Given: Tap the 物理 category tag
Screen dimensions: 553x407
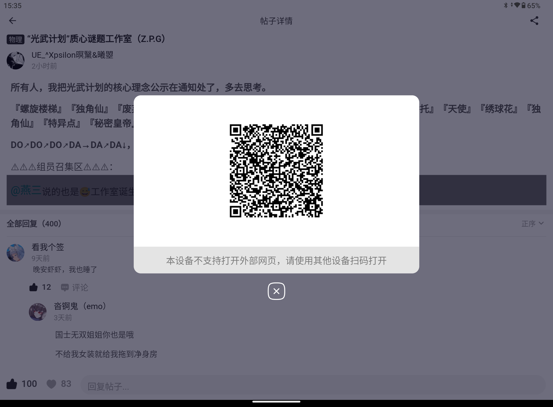Looking at the screenshot, I should coord(16,39).
